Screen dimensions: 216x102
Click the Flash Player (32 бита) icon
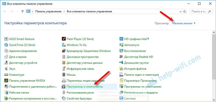[64, 39]
